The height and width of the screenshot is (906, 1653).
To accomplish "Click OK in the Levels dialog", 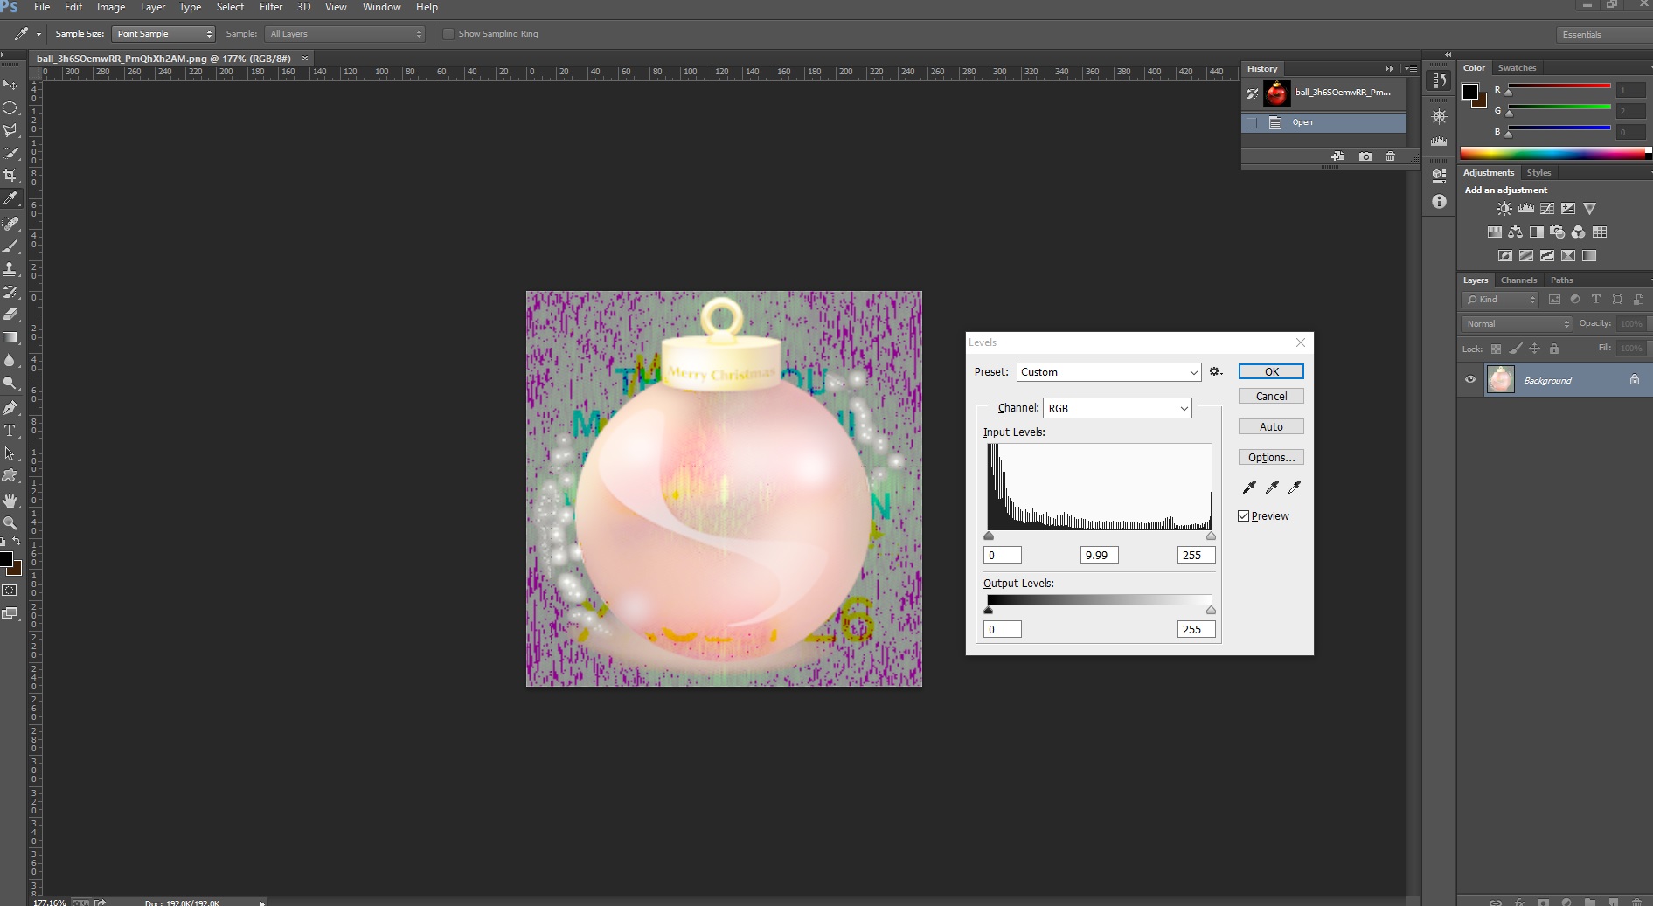I will click(x=1271, y=372).
